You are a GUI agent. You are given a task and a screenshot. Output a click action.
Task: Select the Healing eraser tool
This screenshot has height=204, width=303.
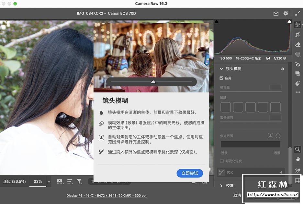tap(297, 45)
